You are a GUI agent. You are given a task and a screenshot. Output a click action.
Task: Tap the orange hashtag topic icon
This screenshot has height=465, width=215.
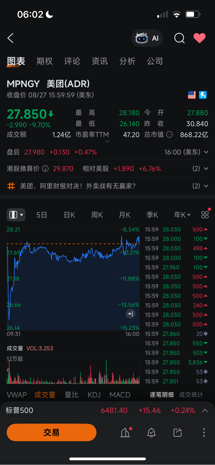coord(11,186)
